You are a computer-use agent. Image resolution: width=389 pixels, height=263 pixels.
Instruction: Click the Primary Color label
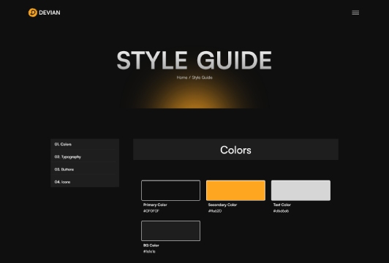(155, 205)
